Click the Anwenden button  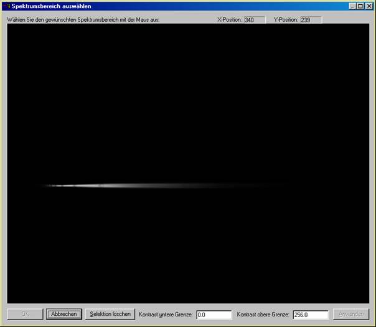(350, 314)
